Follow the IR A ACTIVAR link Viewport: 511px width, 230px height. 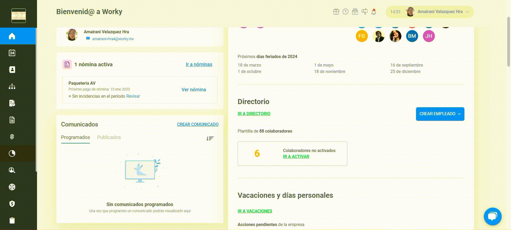pos(296,157)
